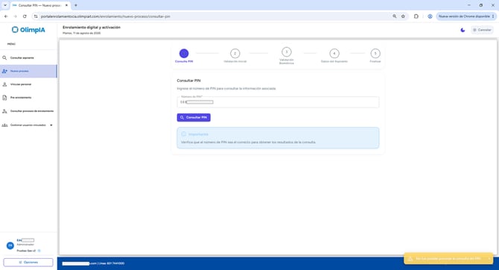Click the icon beside Consultar procesos de enrolamiento
Image resolution: width=499 pixels, height=270 pixels.
coord(4,111)
